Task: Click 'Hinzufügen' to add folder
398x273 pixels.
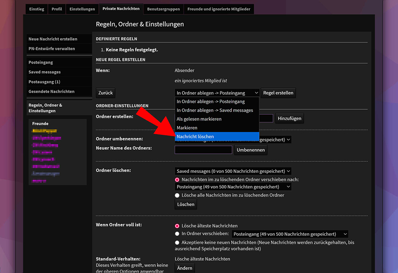Action: point(289,118)
